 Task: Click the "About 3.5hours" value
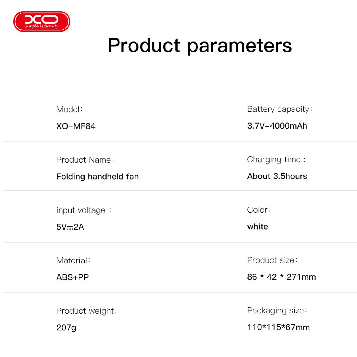pos(277,176)
